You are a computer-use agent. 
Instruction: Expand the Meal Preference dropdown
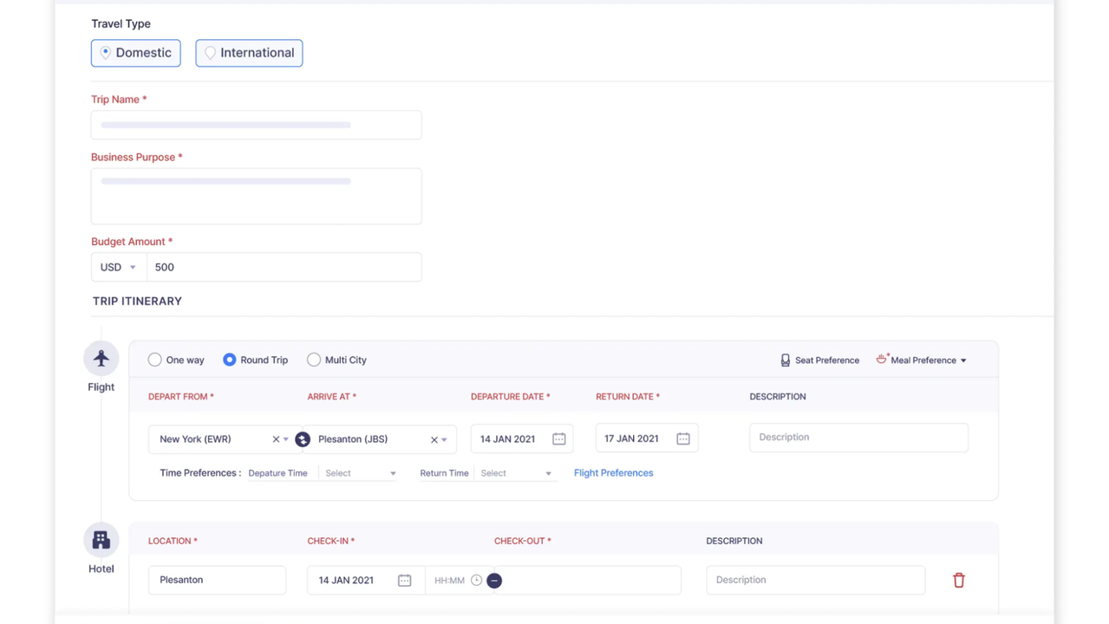922,361
